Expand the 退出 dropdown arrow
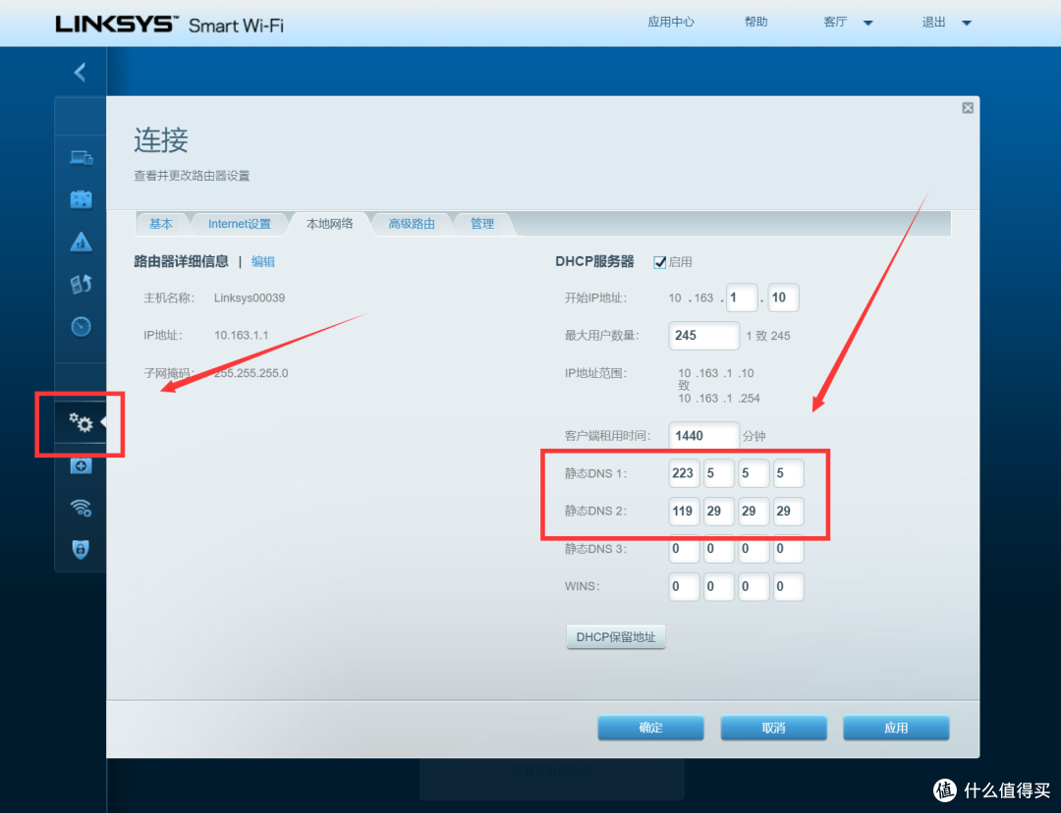The image size is (1061, 813). click(x=966, y=23)
